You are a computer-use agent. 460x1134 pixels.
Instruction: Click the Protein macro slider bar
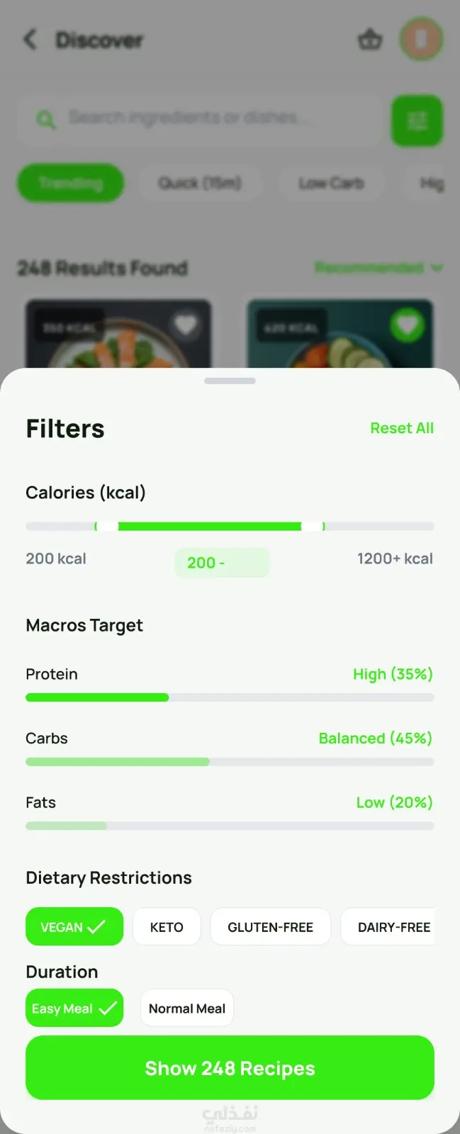point(230,697)
